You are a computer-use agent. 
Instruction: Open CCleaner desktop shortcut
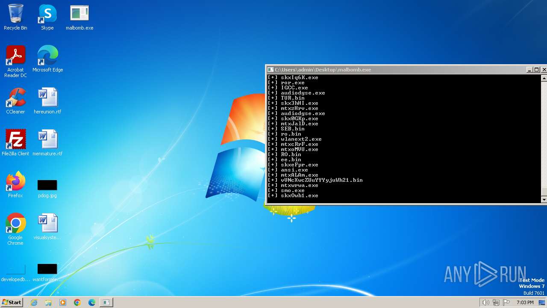(x=15, y=101)
